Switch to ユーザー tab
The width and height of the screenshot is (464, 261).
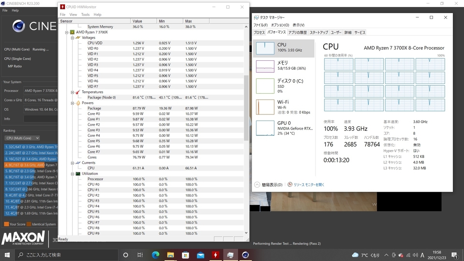pos(336,32)
